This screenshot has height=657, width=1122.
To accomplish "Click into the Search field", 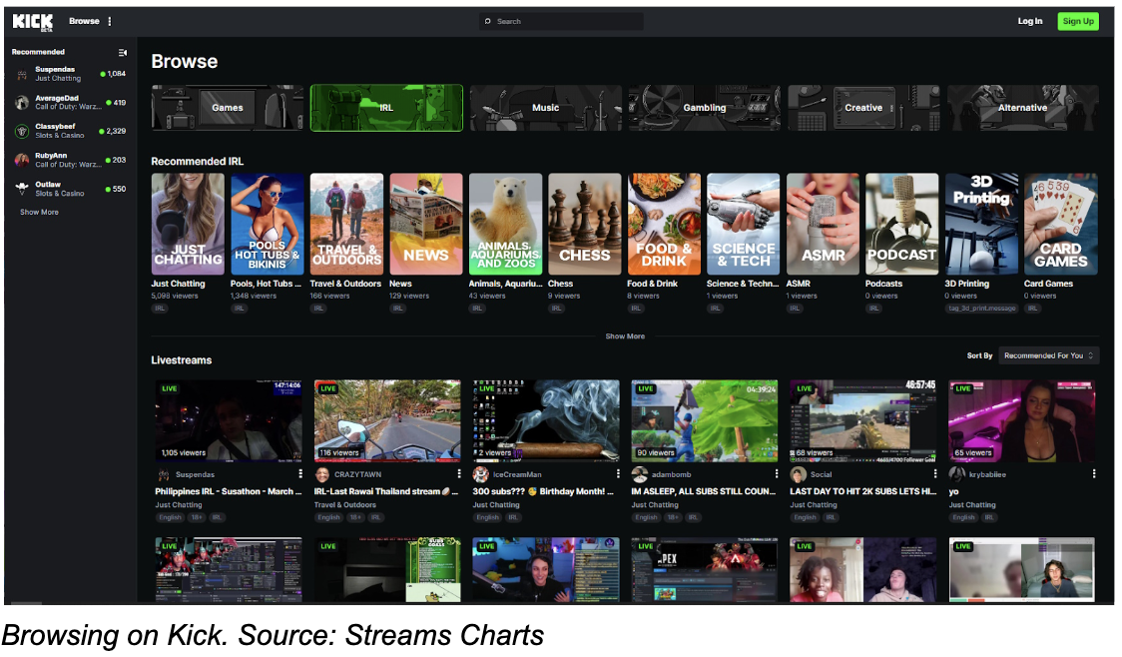I will (x=561, y=22).
